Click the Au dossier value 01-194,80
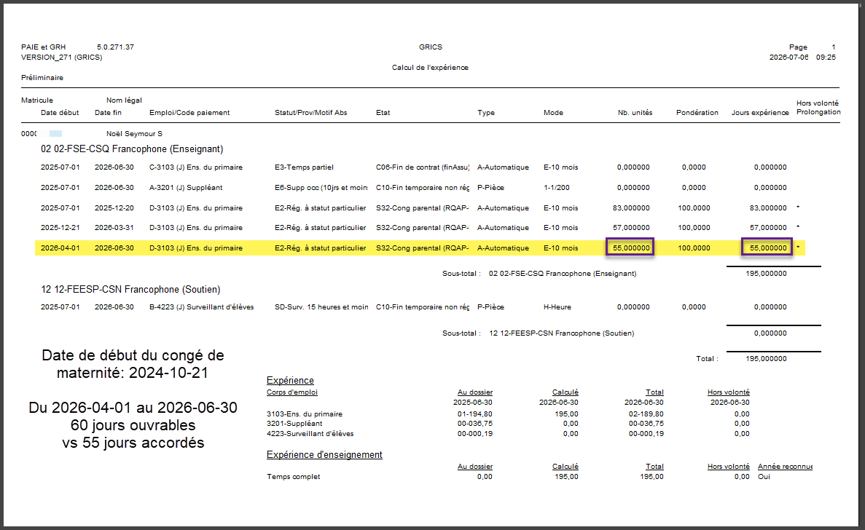Screen dimensions: 865x530 pos(475,414)
